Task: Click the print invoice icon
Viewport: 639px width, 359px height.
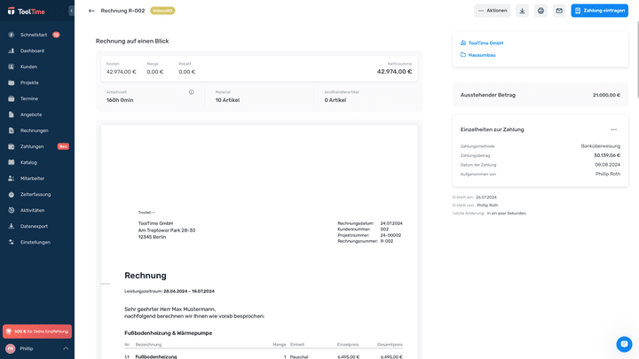Action: pyautogui.click(x=540, y=11)
